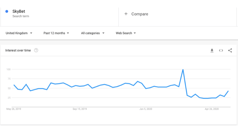Download the interest over time data
Image resolution: width=238 pixels, height=133 pixels.
click(212, 50)
